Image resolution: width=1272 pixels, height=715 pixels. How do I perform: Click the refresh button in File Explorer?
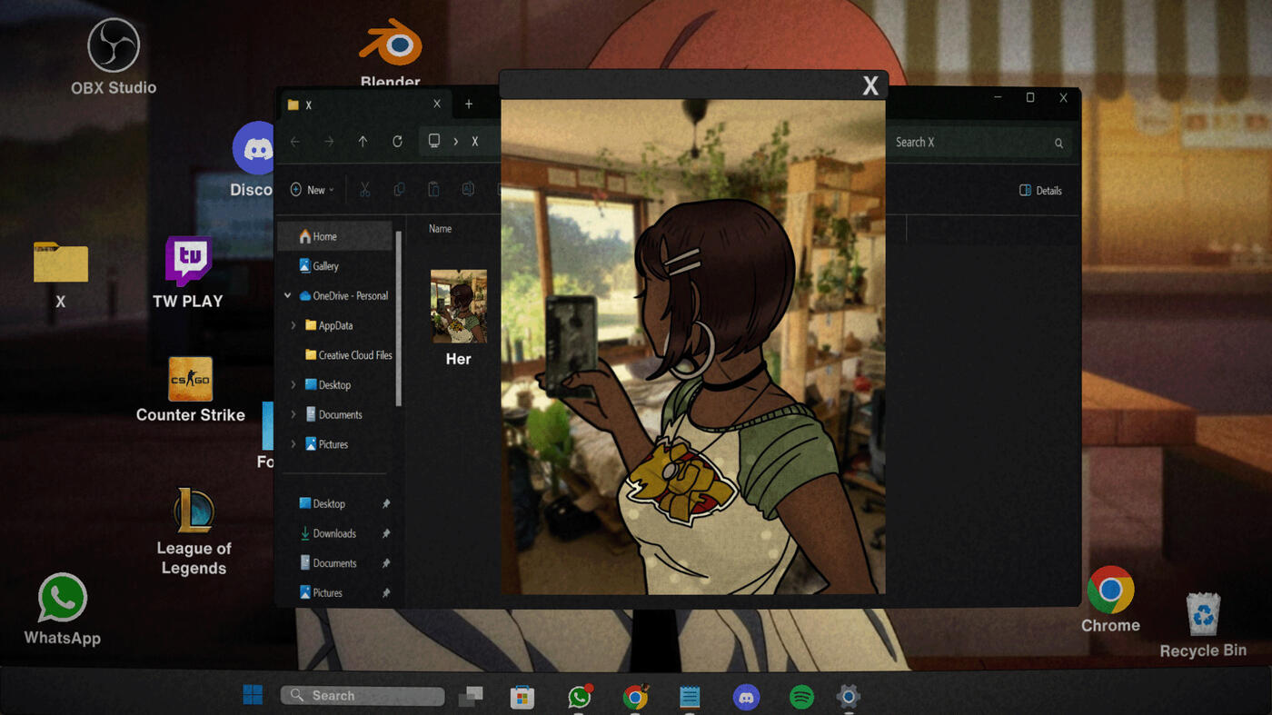397,142
